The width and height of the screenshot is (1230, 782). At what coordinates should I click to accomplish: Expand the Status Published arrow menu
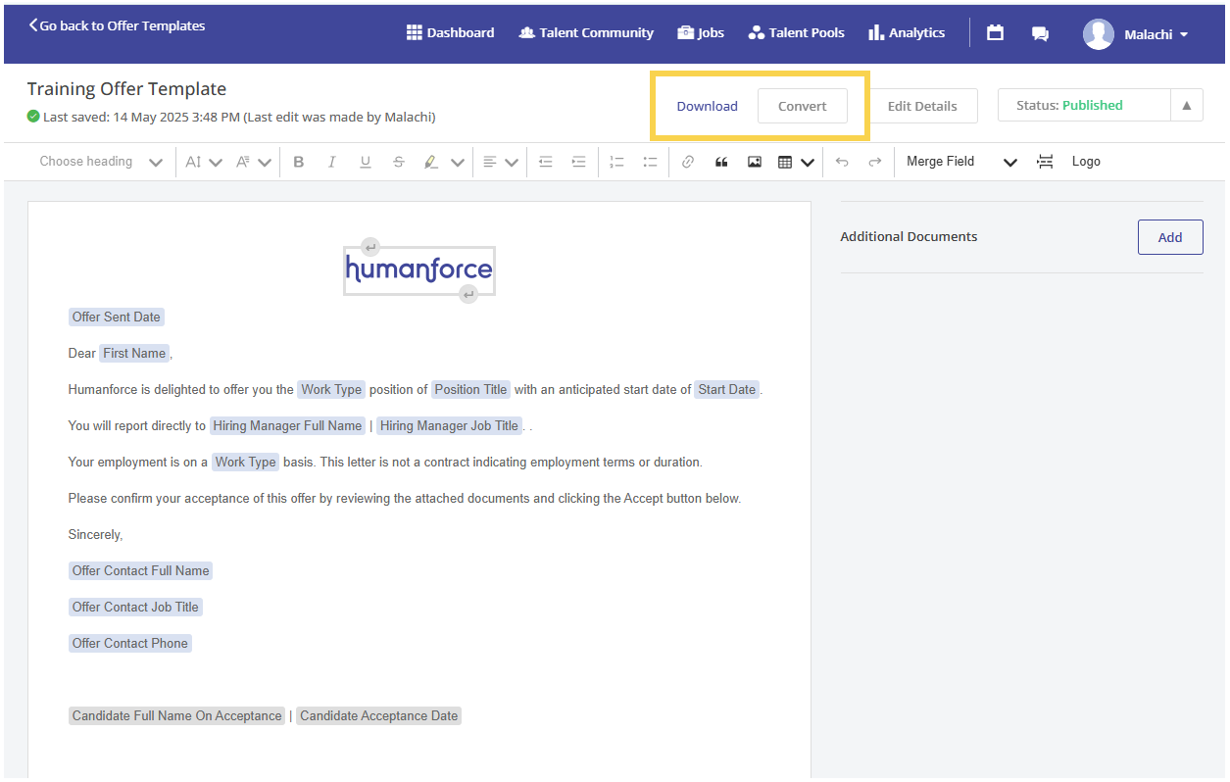(x=1187, y=106)
